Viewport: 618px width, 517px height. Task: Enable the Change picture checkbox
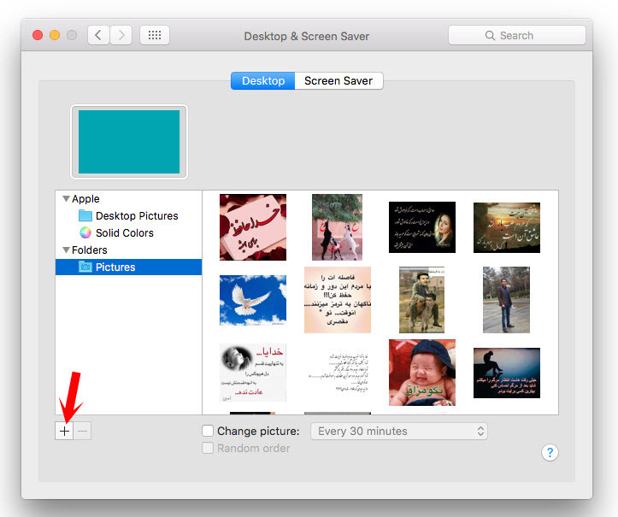208,432
